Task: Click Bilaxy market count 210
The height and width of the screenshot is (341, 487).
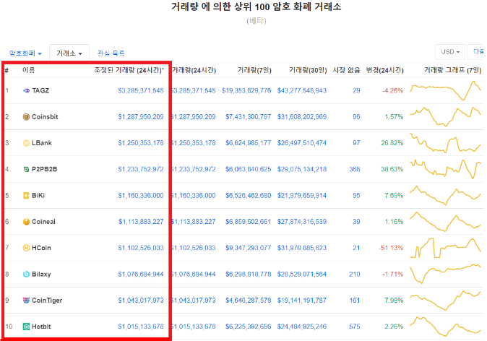Action: click(355, 275)
